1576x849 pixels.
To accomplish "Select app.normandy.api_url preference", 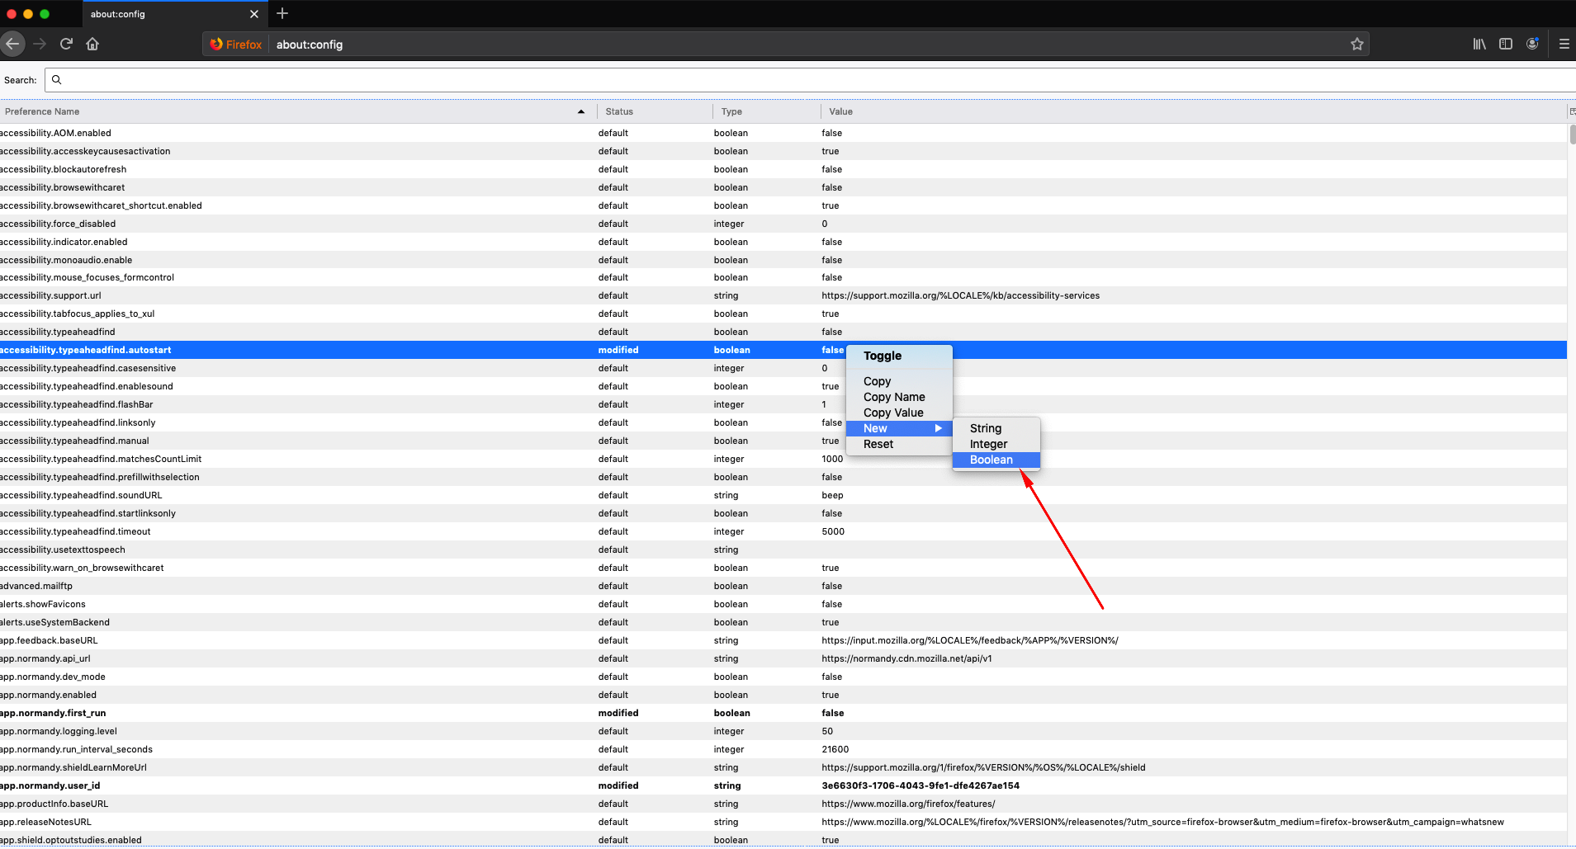I will [x=783, y=658].
